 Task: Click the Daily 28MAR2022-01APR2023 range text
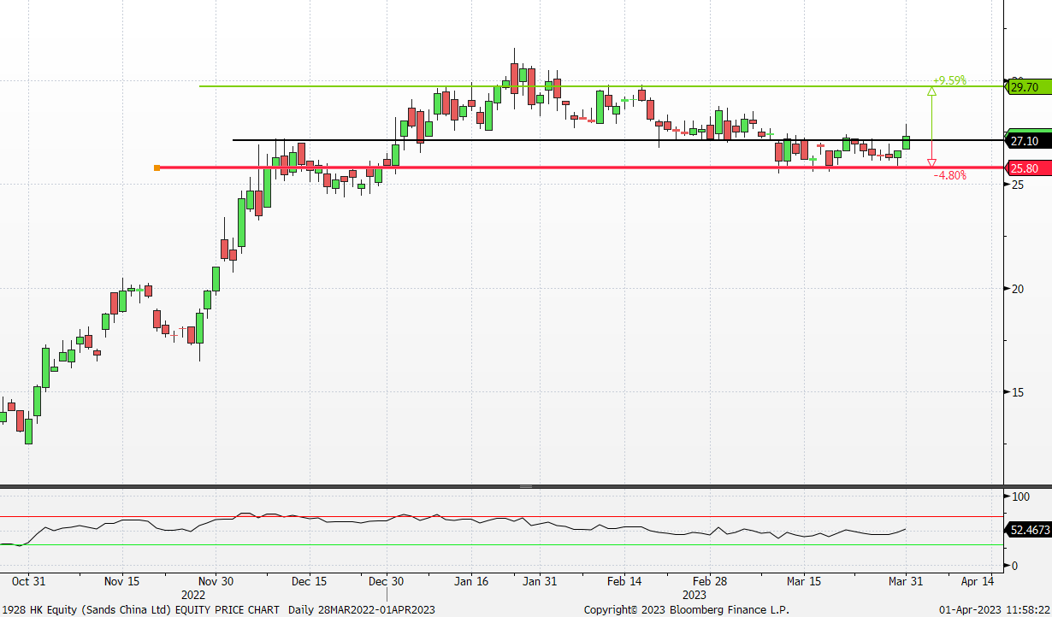tap(363, 609)
